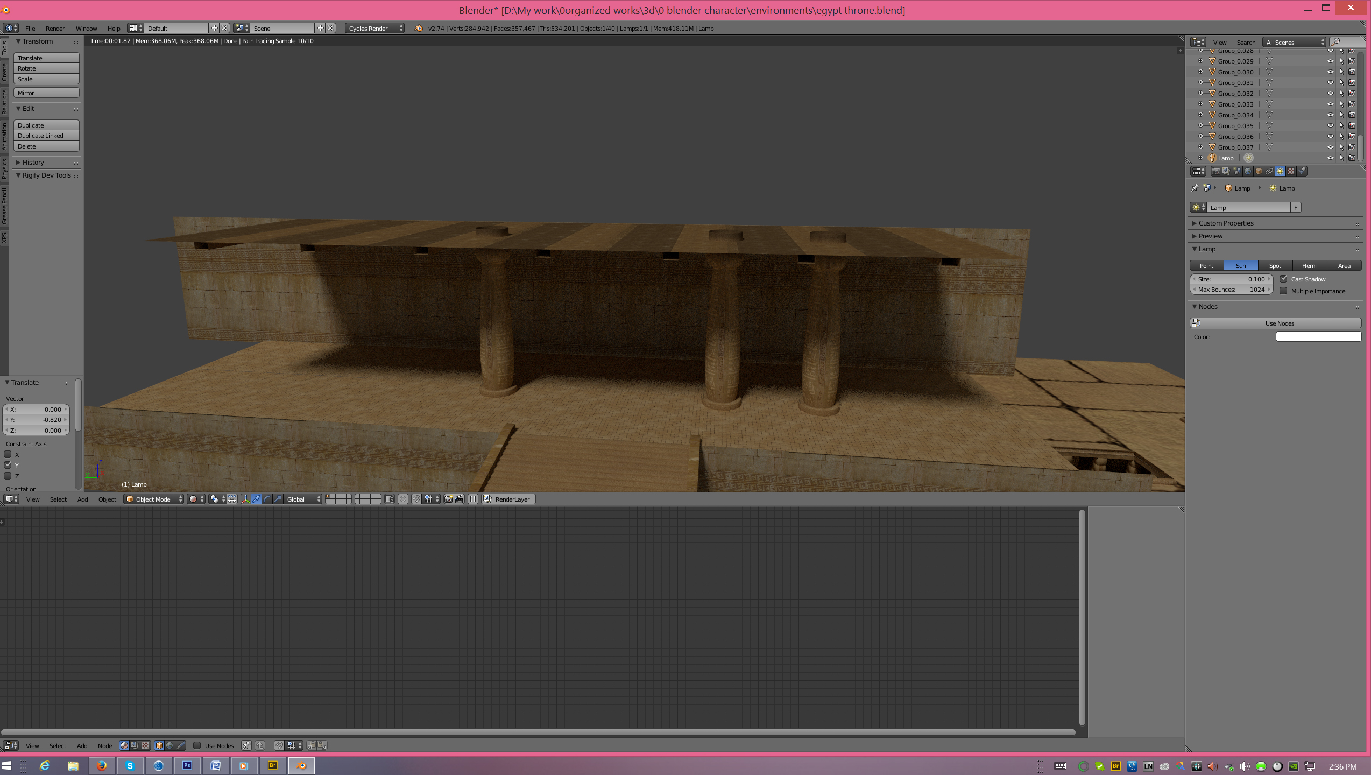
Task: Click the translate manipulator arrow icon
Action: tap(256, 499)
